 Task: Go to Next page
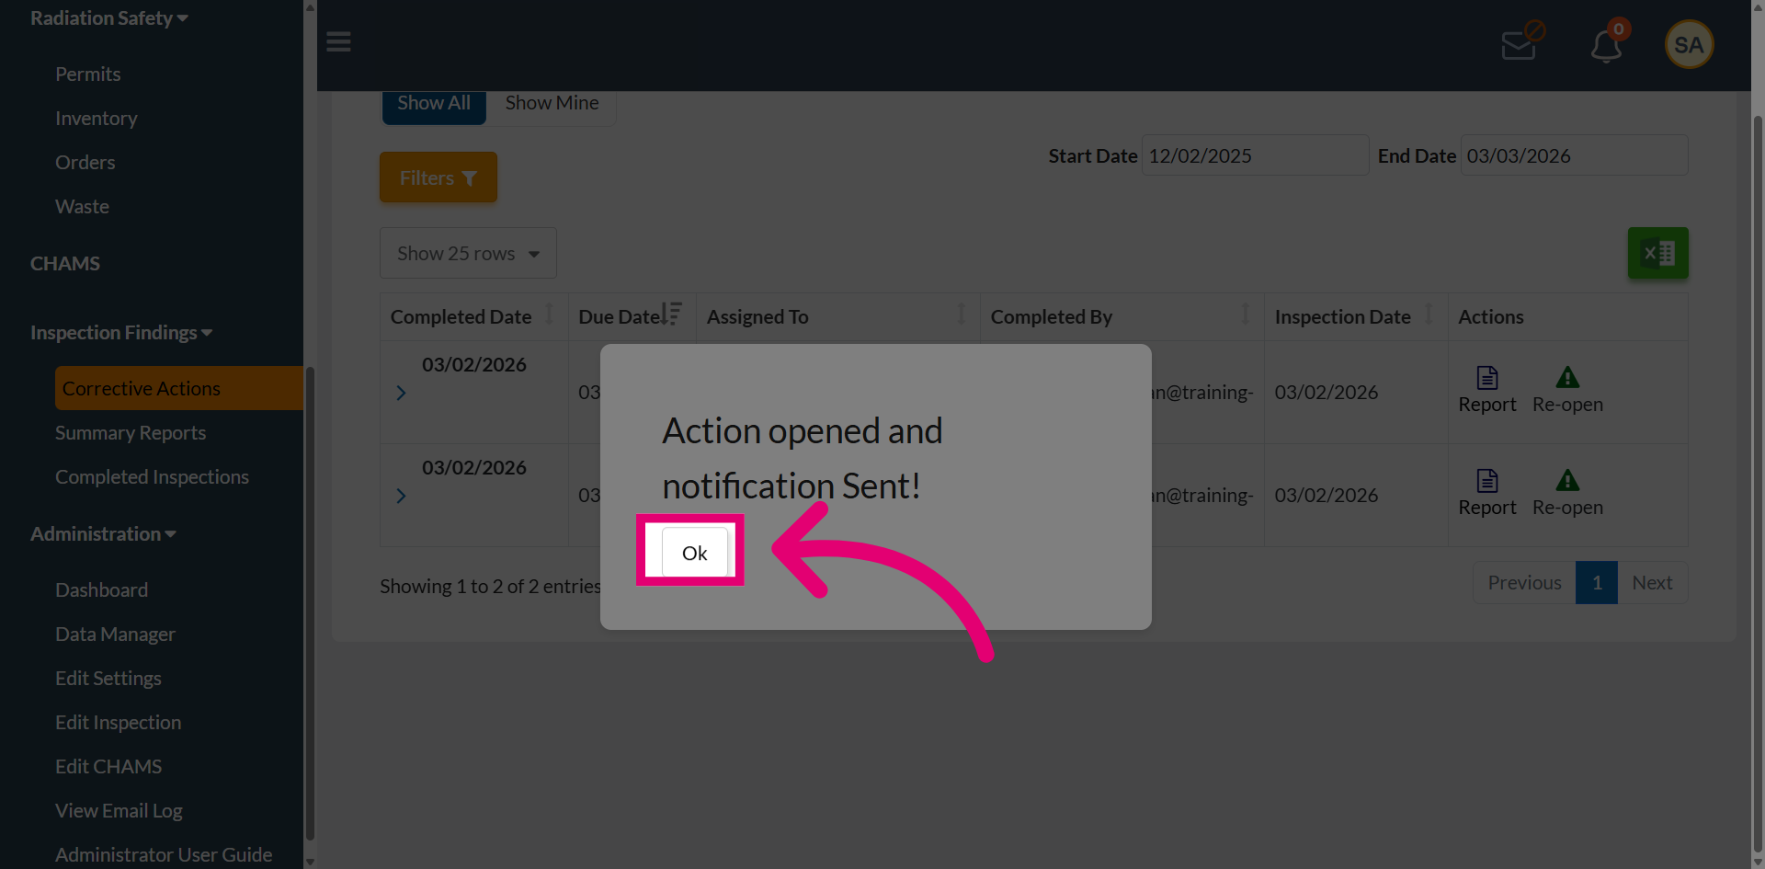point(1652,582)
